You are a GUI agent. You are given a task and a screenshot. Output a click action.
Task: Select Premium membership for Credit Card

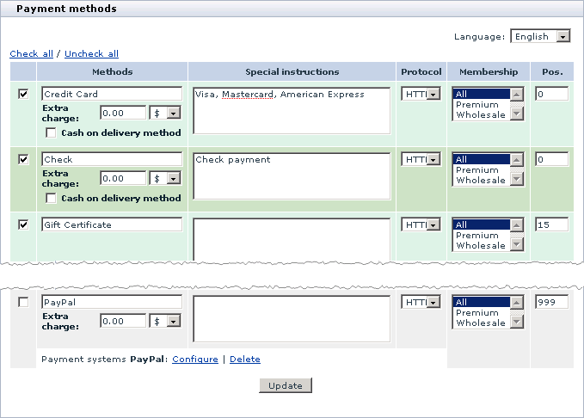point(481,104)
